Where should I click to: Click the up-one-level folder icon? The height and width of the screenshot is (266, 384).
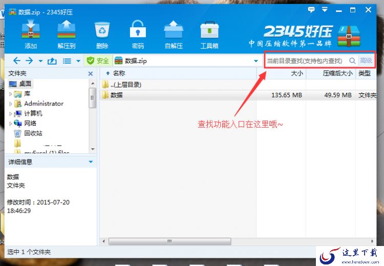[x=52, y=61]
